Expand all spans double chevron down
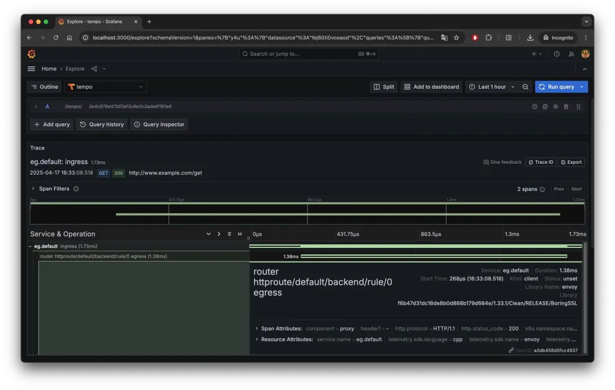This screenshot has height=390, width=615. click(229, 234)
